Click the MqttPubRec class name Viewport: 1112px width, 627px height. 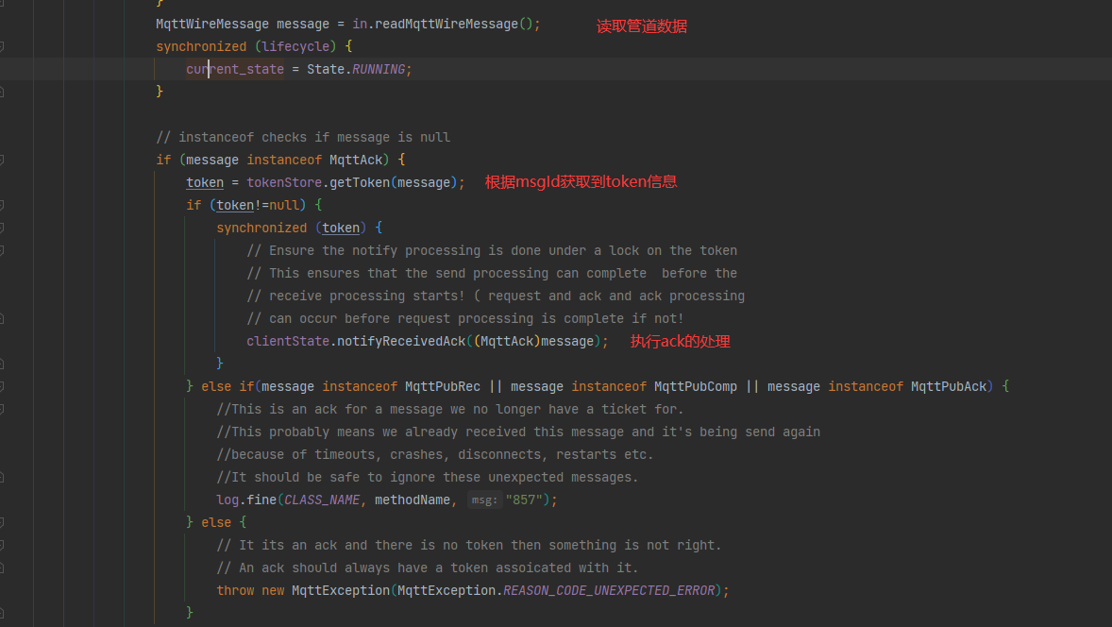tap(443, 386)
